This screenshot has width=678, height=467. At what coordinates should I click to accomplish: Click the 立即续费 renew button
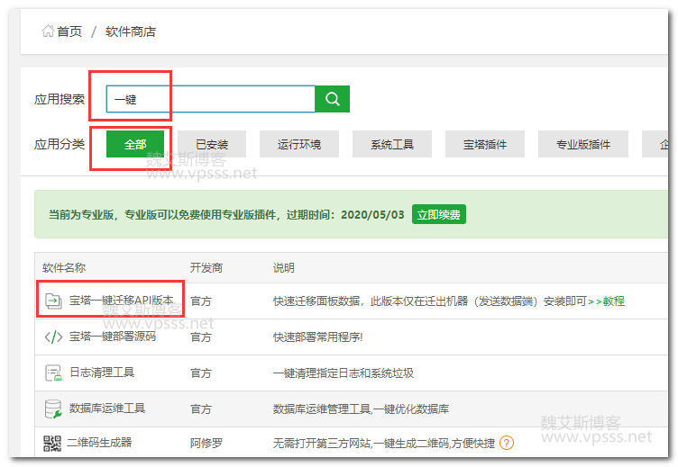point(439,214)
